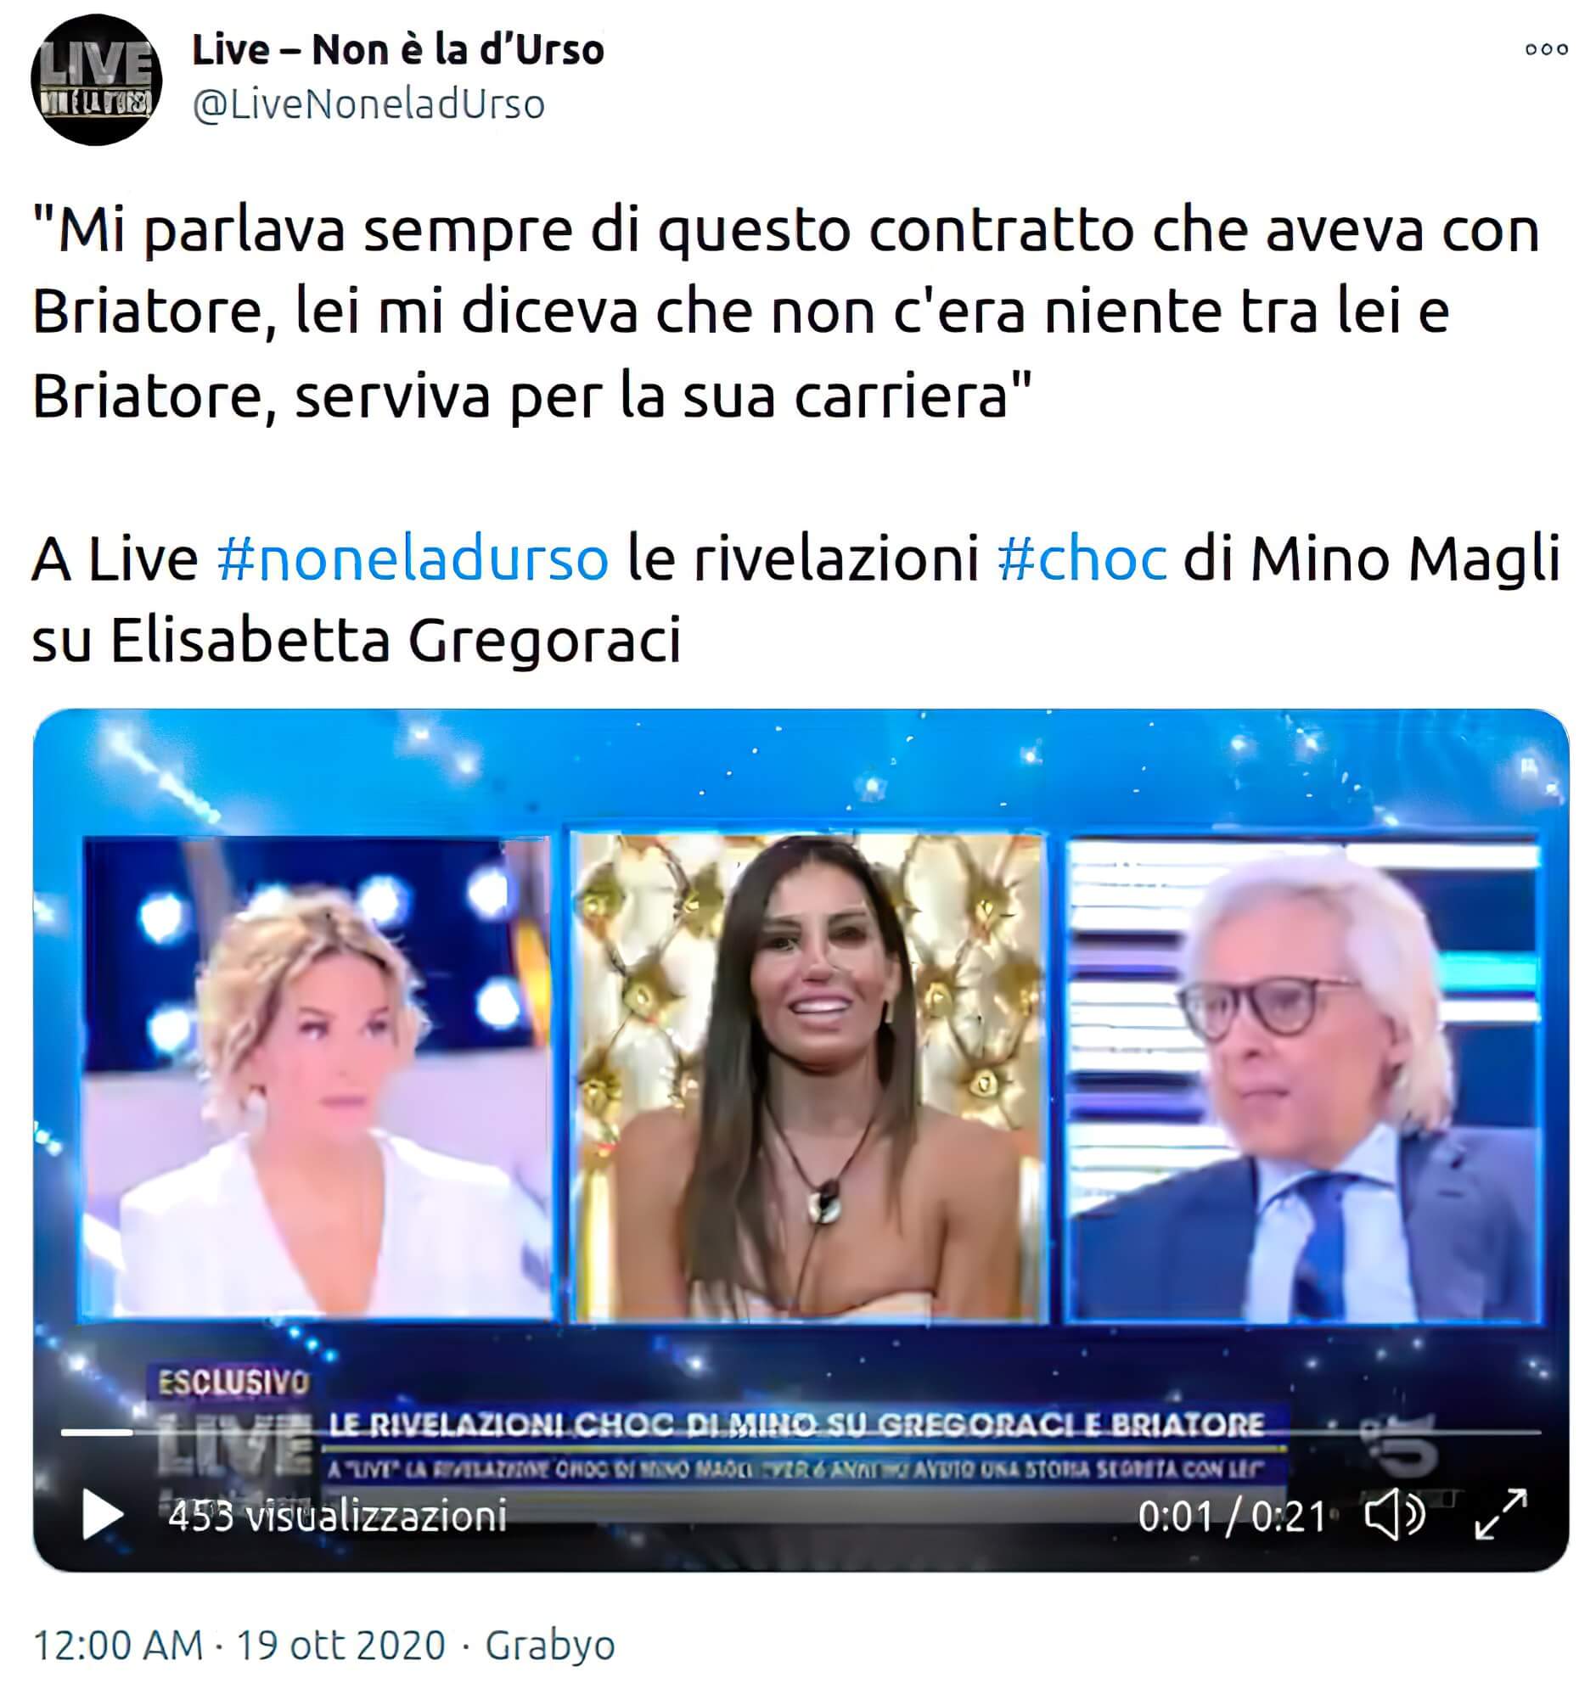
Task: Open the #noneladurso hashtag
Action: 413,558
